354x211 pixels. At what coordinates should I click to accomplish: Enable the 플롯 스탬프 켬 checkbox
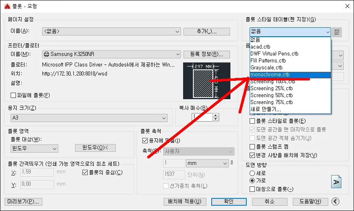252,147
